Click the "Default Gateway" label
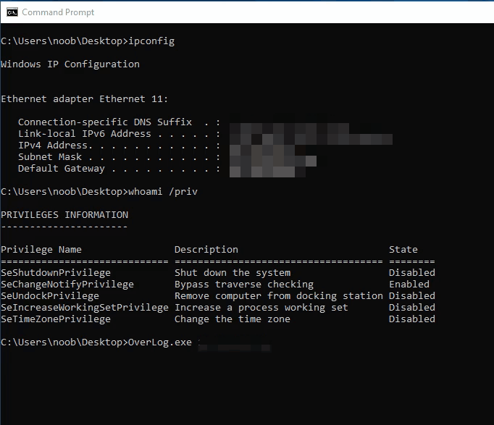 (62, 169)
